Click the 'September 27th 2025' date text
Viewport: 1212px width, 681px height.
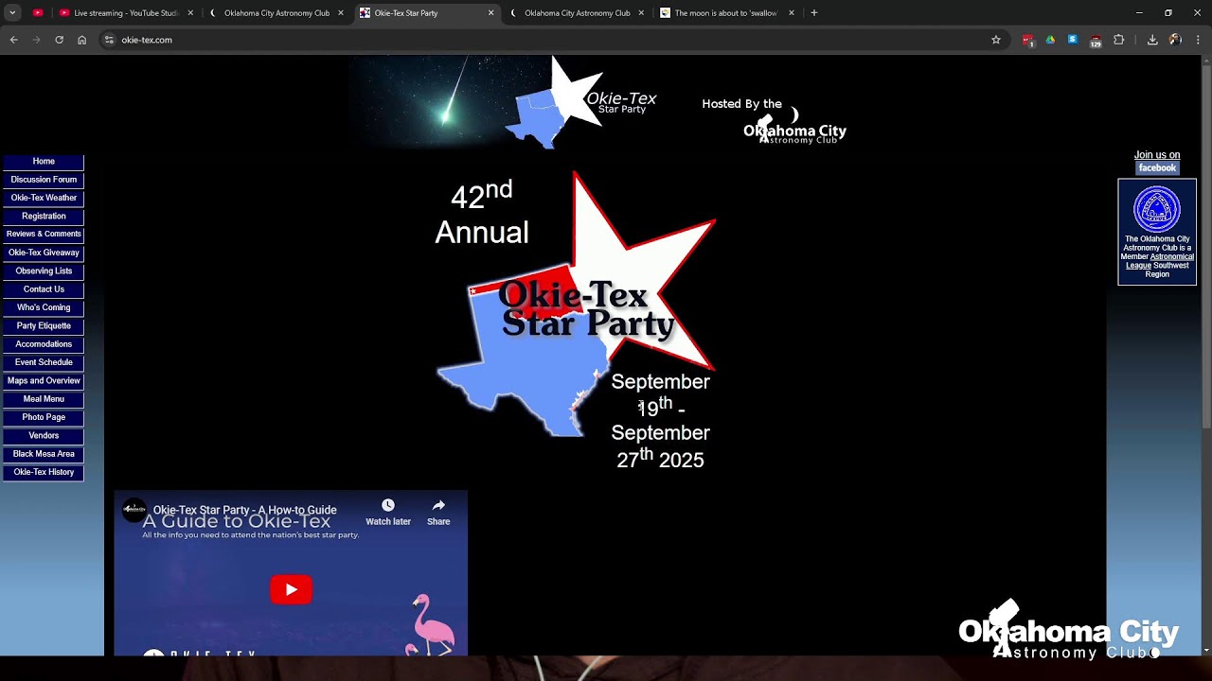tap(660, 445)
